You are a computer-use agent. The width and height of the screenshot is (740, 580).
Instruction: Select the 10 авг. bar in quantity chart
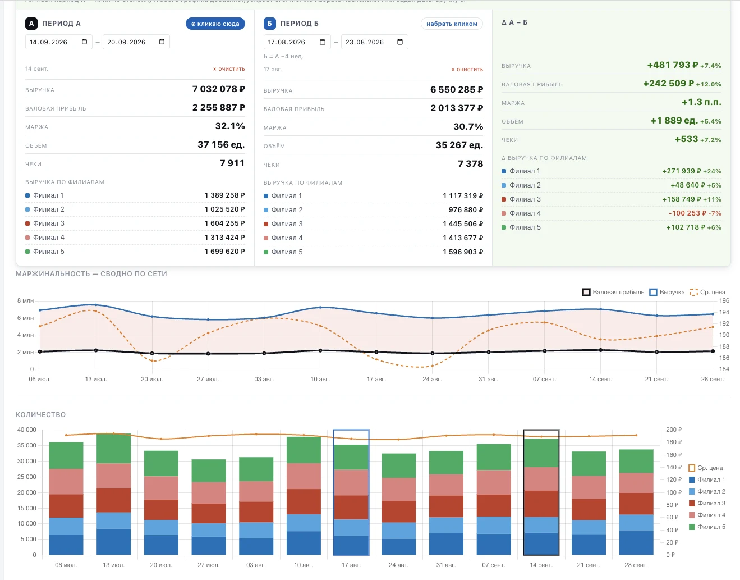(x=304, y=496)
